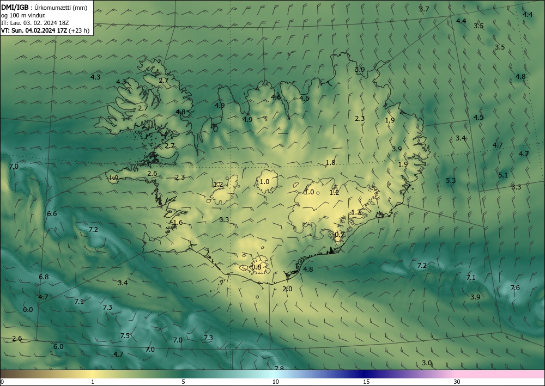This screenshot has width=545, height=386.
Task: Click the 'IT: Lau. 03. 02. 2024 18Z' line
Action: pyautogui.click(x=35, y=23)
